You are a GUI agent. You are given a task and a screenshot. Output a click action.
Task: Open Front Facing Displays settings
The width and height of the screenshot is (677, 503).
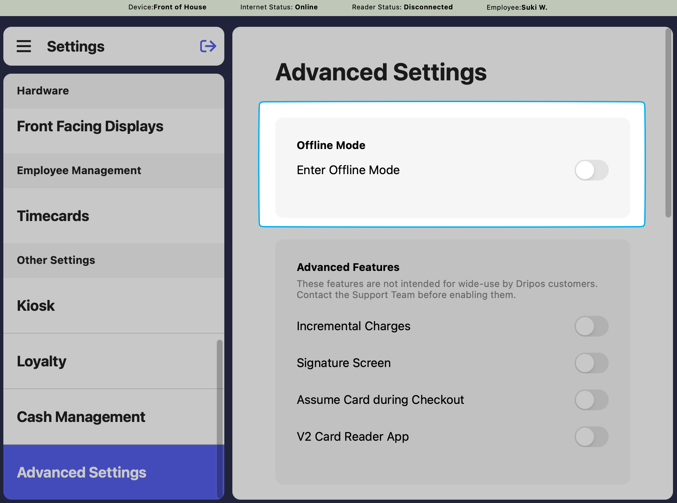90,127
